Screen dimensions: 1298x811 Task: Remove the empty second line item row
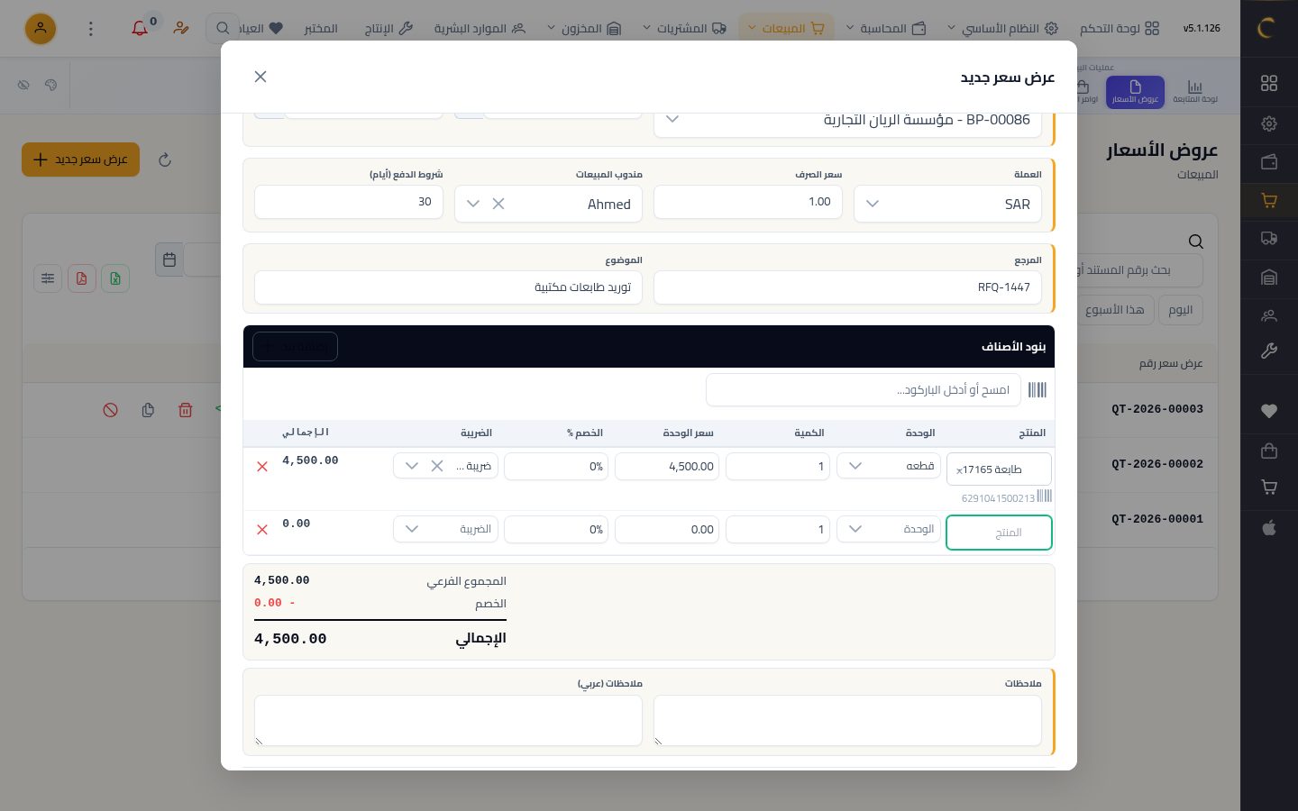click(262, 530)
